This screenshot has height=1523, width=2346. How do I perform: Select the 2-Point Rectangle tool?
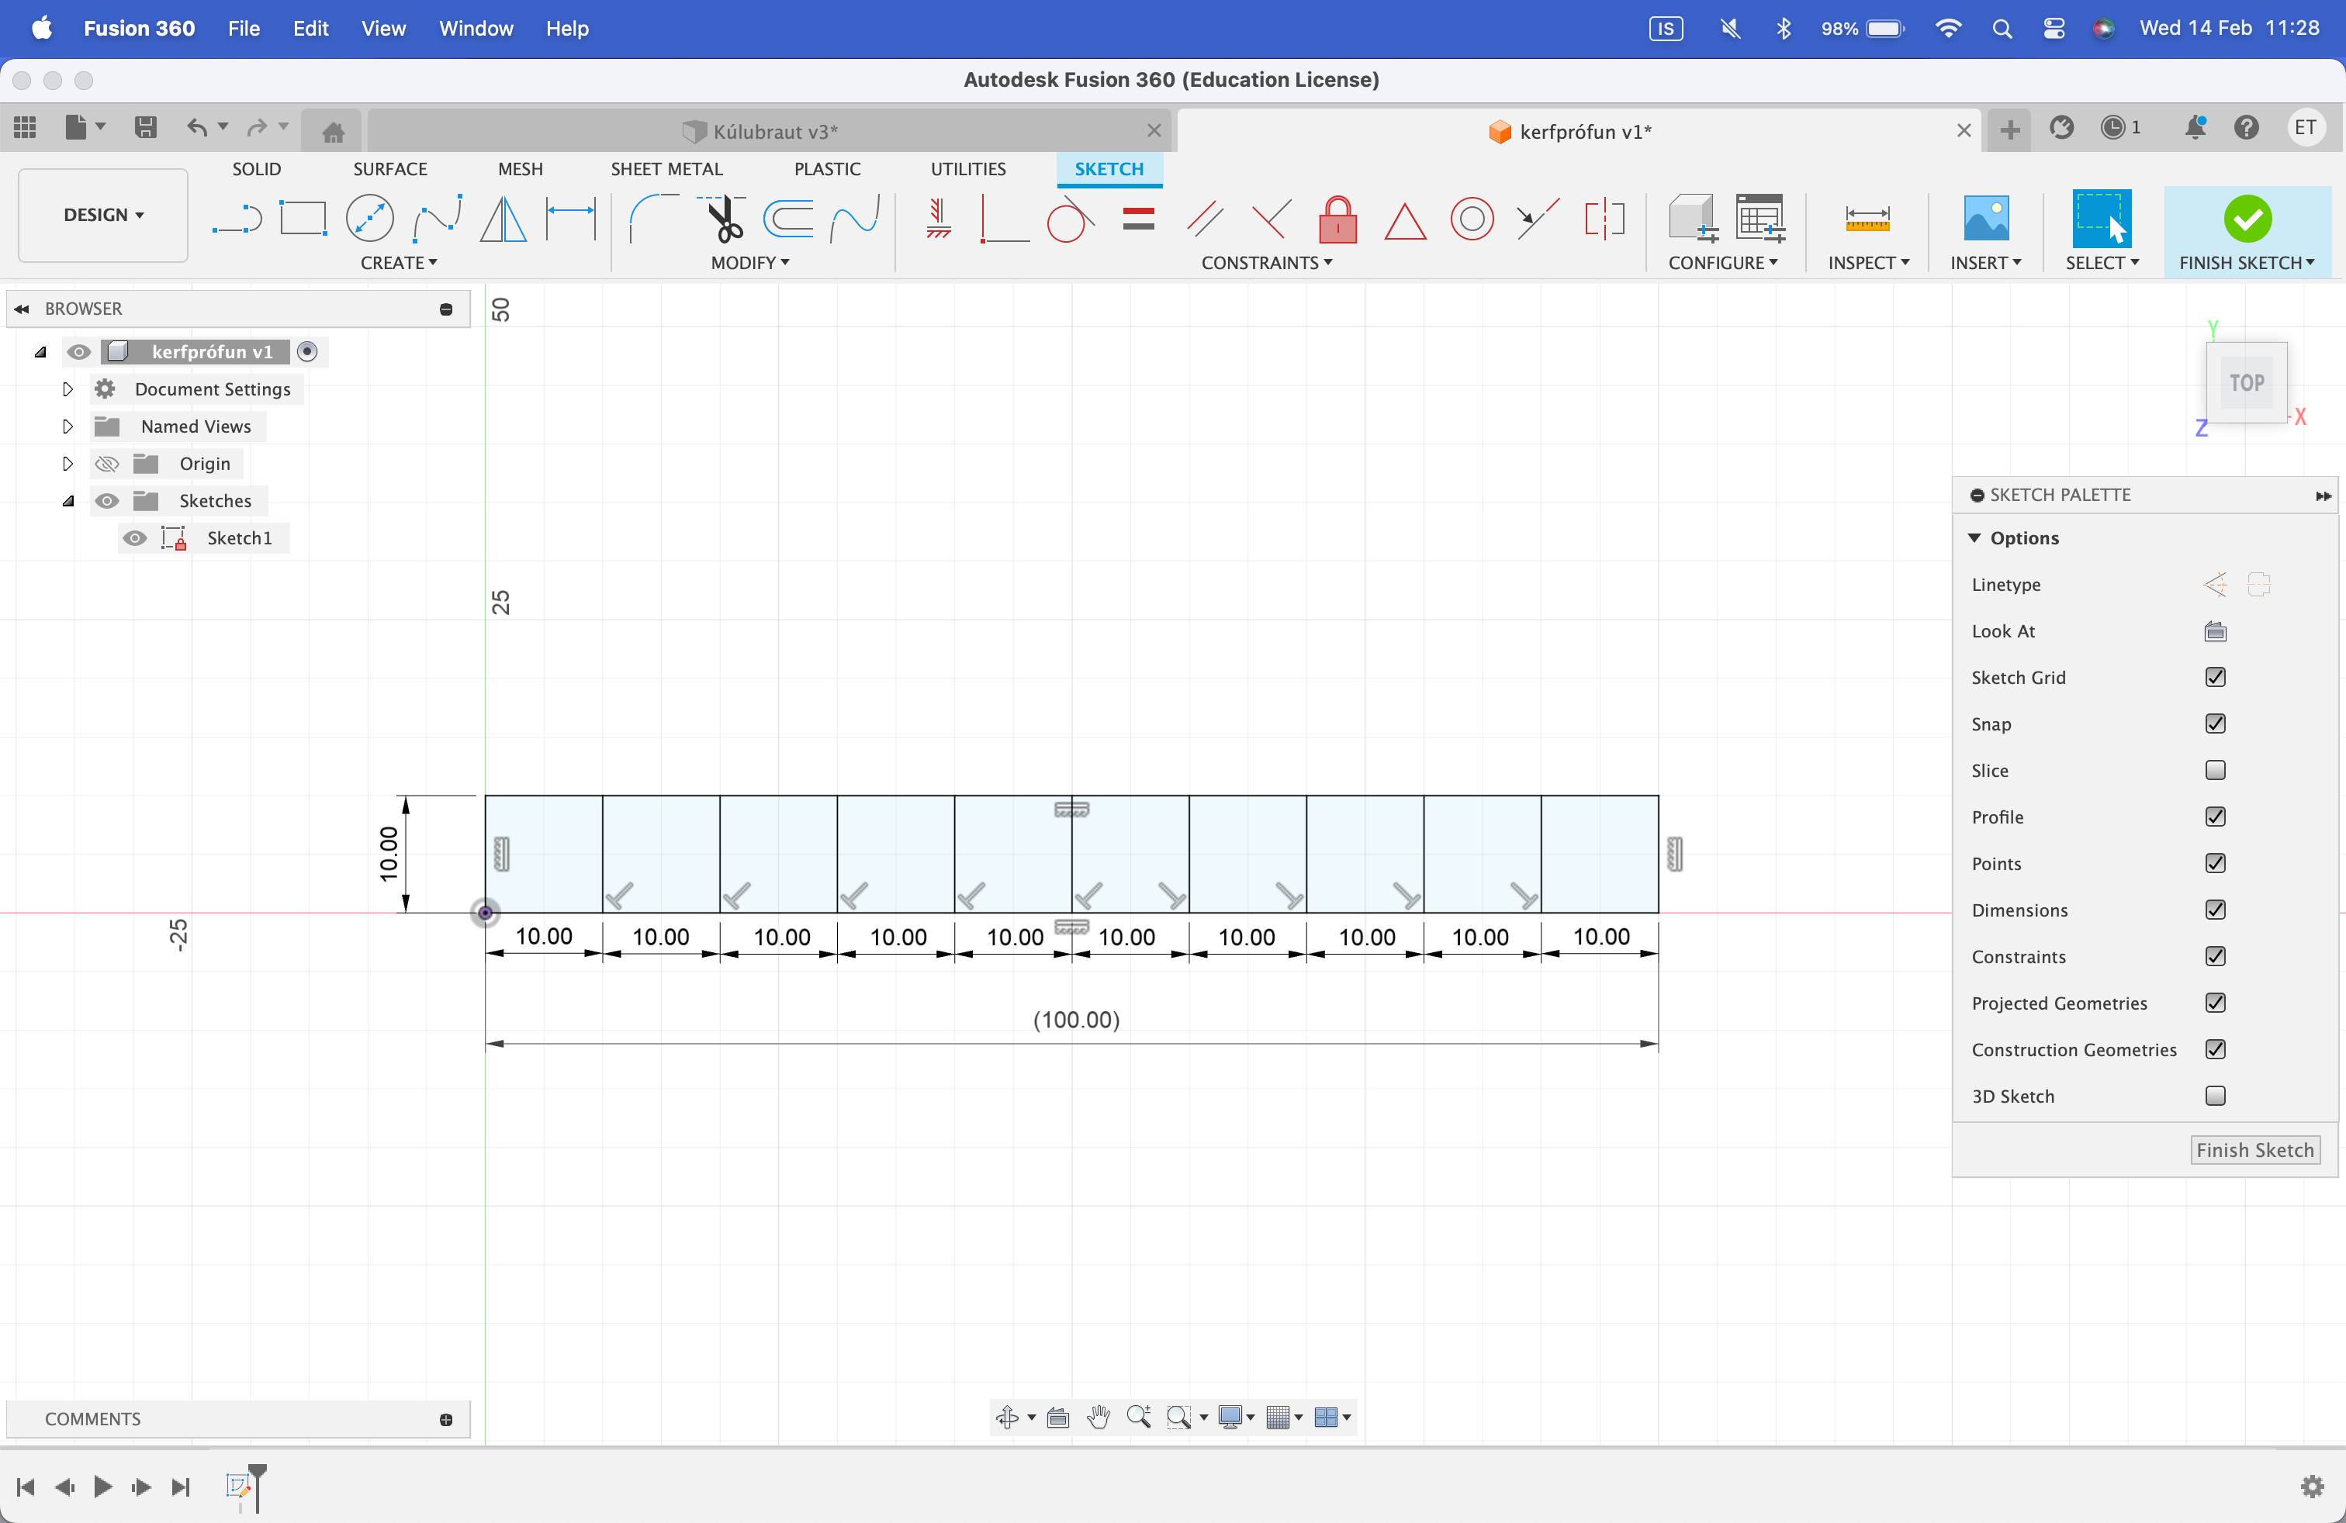pyautogui.click(x=303, y=219)
